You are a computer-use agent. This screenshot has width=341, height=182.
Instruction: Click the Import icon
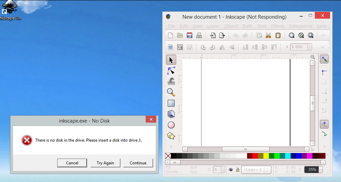(x=212, y=35)
